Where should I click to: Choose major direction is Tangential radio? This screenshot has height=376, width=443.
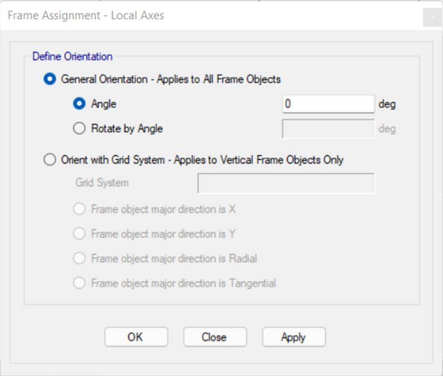point(79,283)
